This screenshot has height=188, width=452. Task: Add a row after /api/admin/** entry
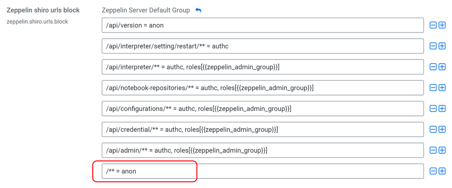(442, 150)
